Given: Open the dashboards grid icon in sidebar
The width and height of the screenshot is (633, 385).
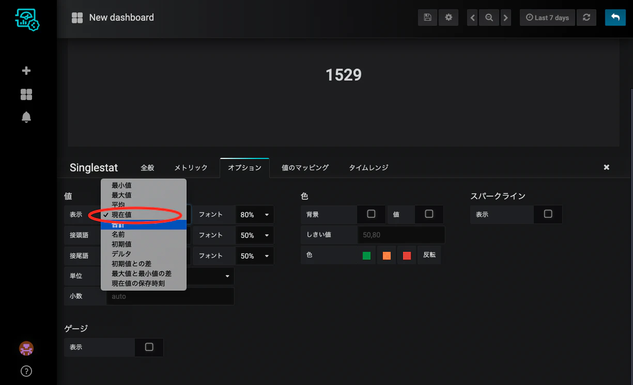Looking at the screenshot, I should [x=26, y=94].
